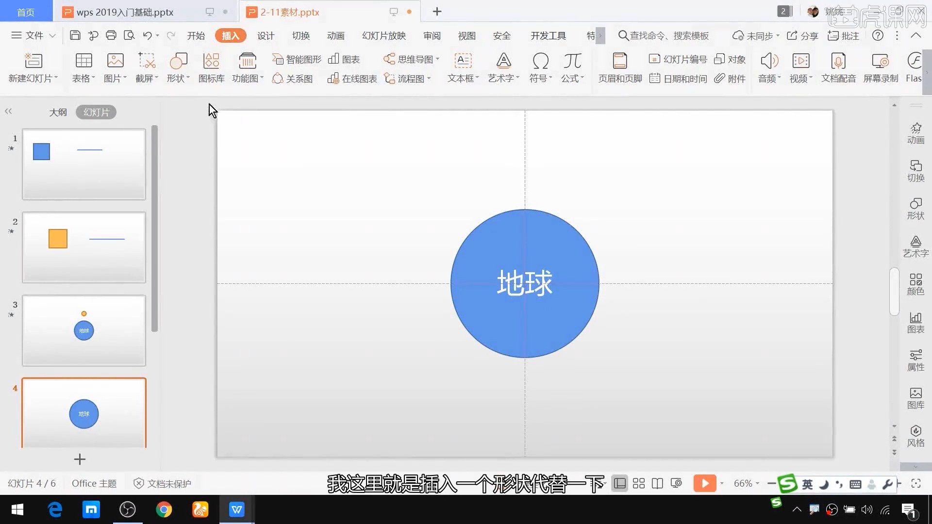This screenshot has width=932, height=524.
Task: Switch to slide sorter view icon
Action: 639,483
